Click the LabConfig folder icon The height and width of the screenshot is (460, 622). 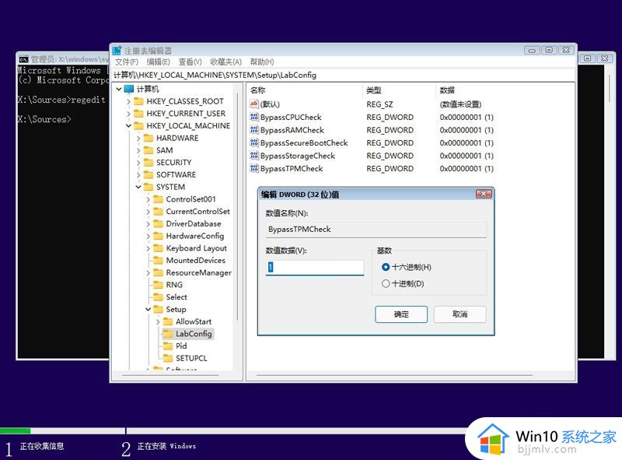pyautogui.click(x=168, y=334)
